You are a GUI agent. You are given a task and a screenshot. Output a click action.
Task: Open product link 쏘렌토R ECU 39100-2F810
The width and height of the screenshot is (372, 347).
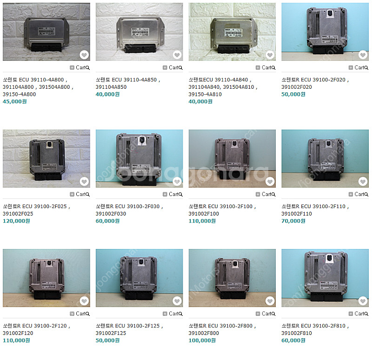pyautogui.click(x=315, y=329)
